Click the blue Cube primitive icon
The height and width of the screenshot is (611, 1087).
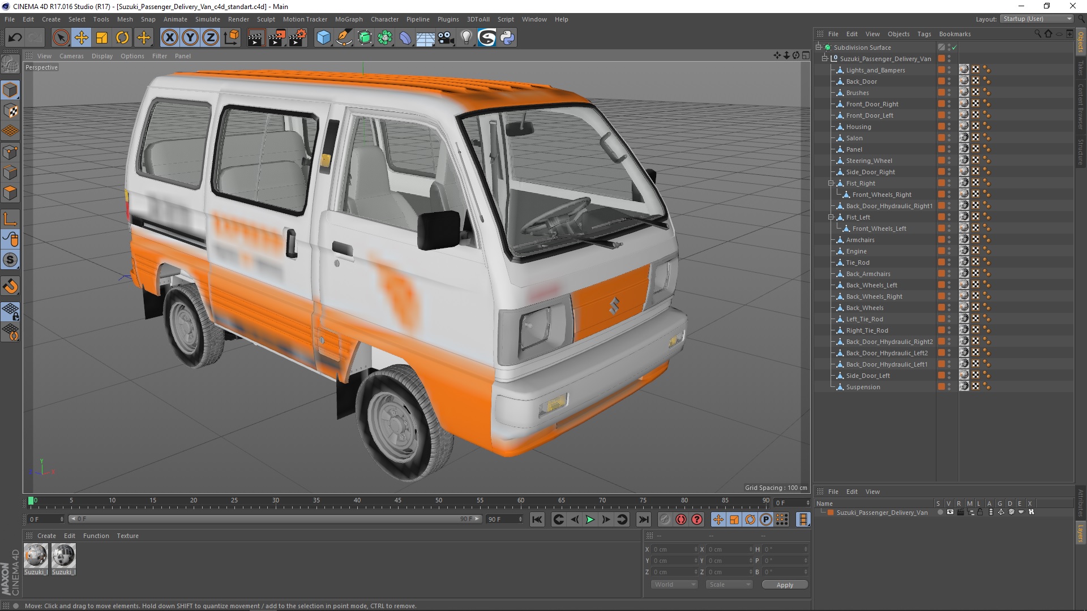323,38
